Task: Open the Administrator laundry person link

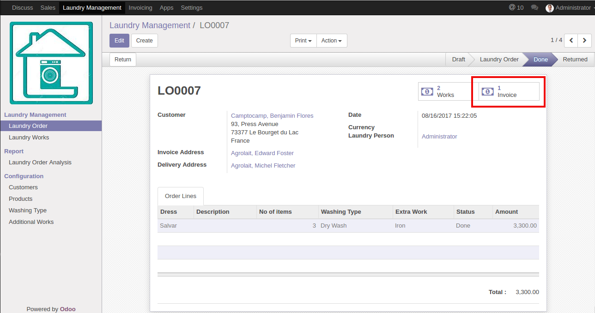Action: coord(439,137)
